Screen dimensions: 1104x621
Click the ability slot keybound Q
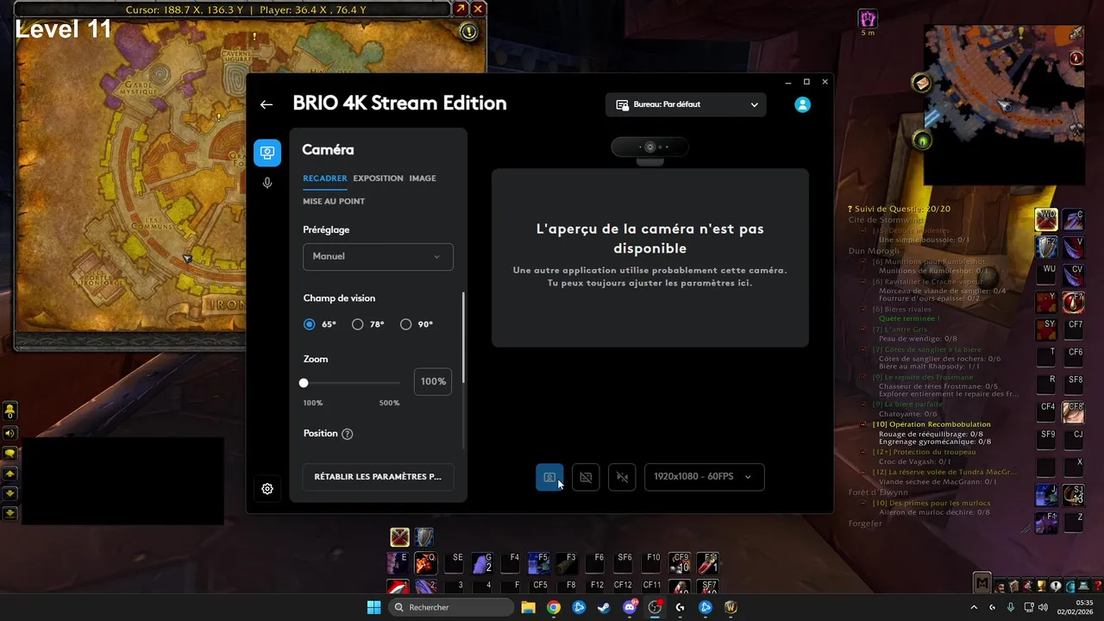pos(424,563)
